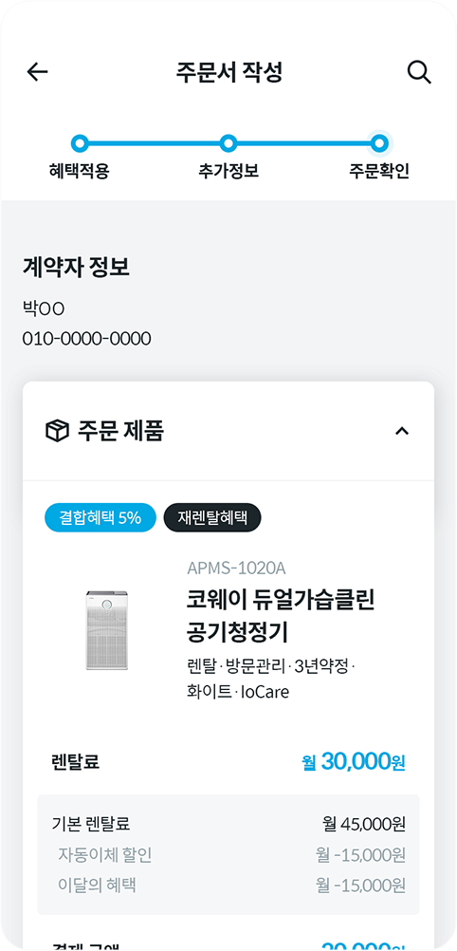This screenshot has width=457, height=951.
Task: Select the 혜택적용 step circle
Action: tap(80, 143)
